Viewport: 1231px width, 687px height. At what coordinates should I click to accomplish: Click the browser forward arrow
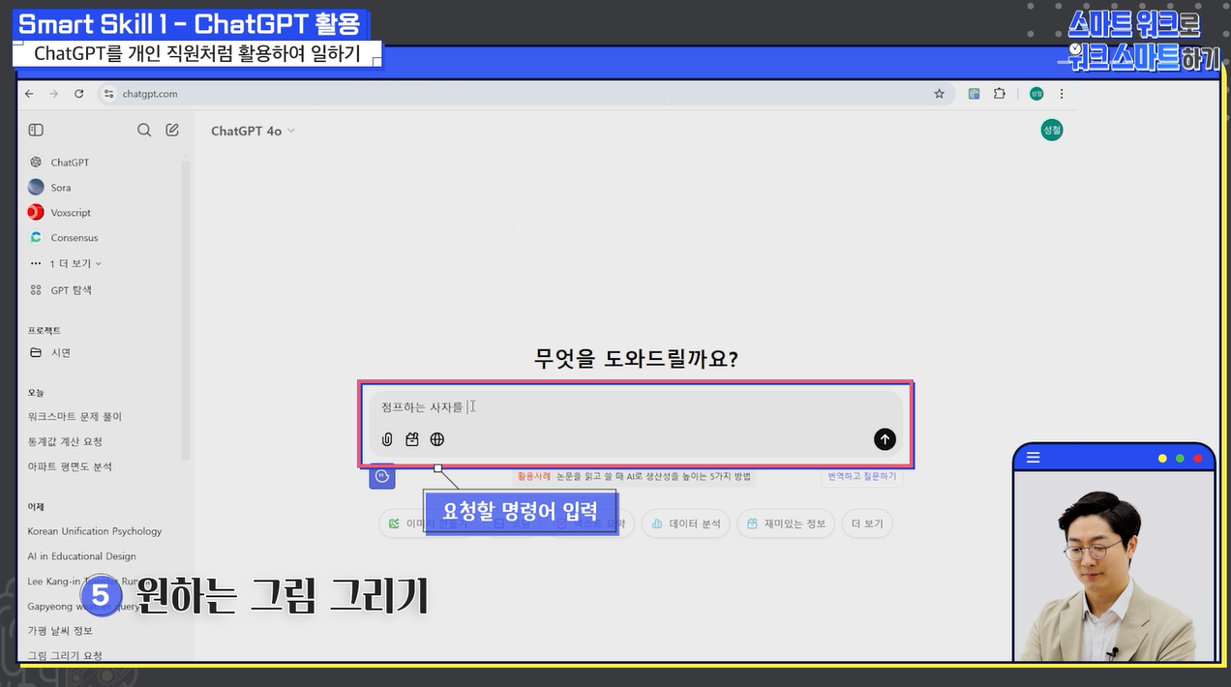(x=53, y=94)
